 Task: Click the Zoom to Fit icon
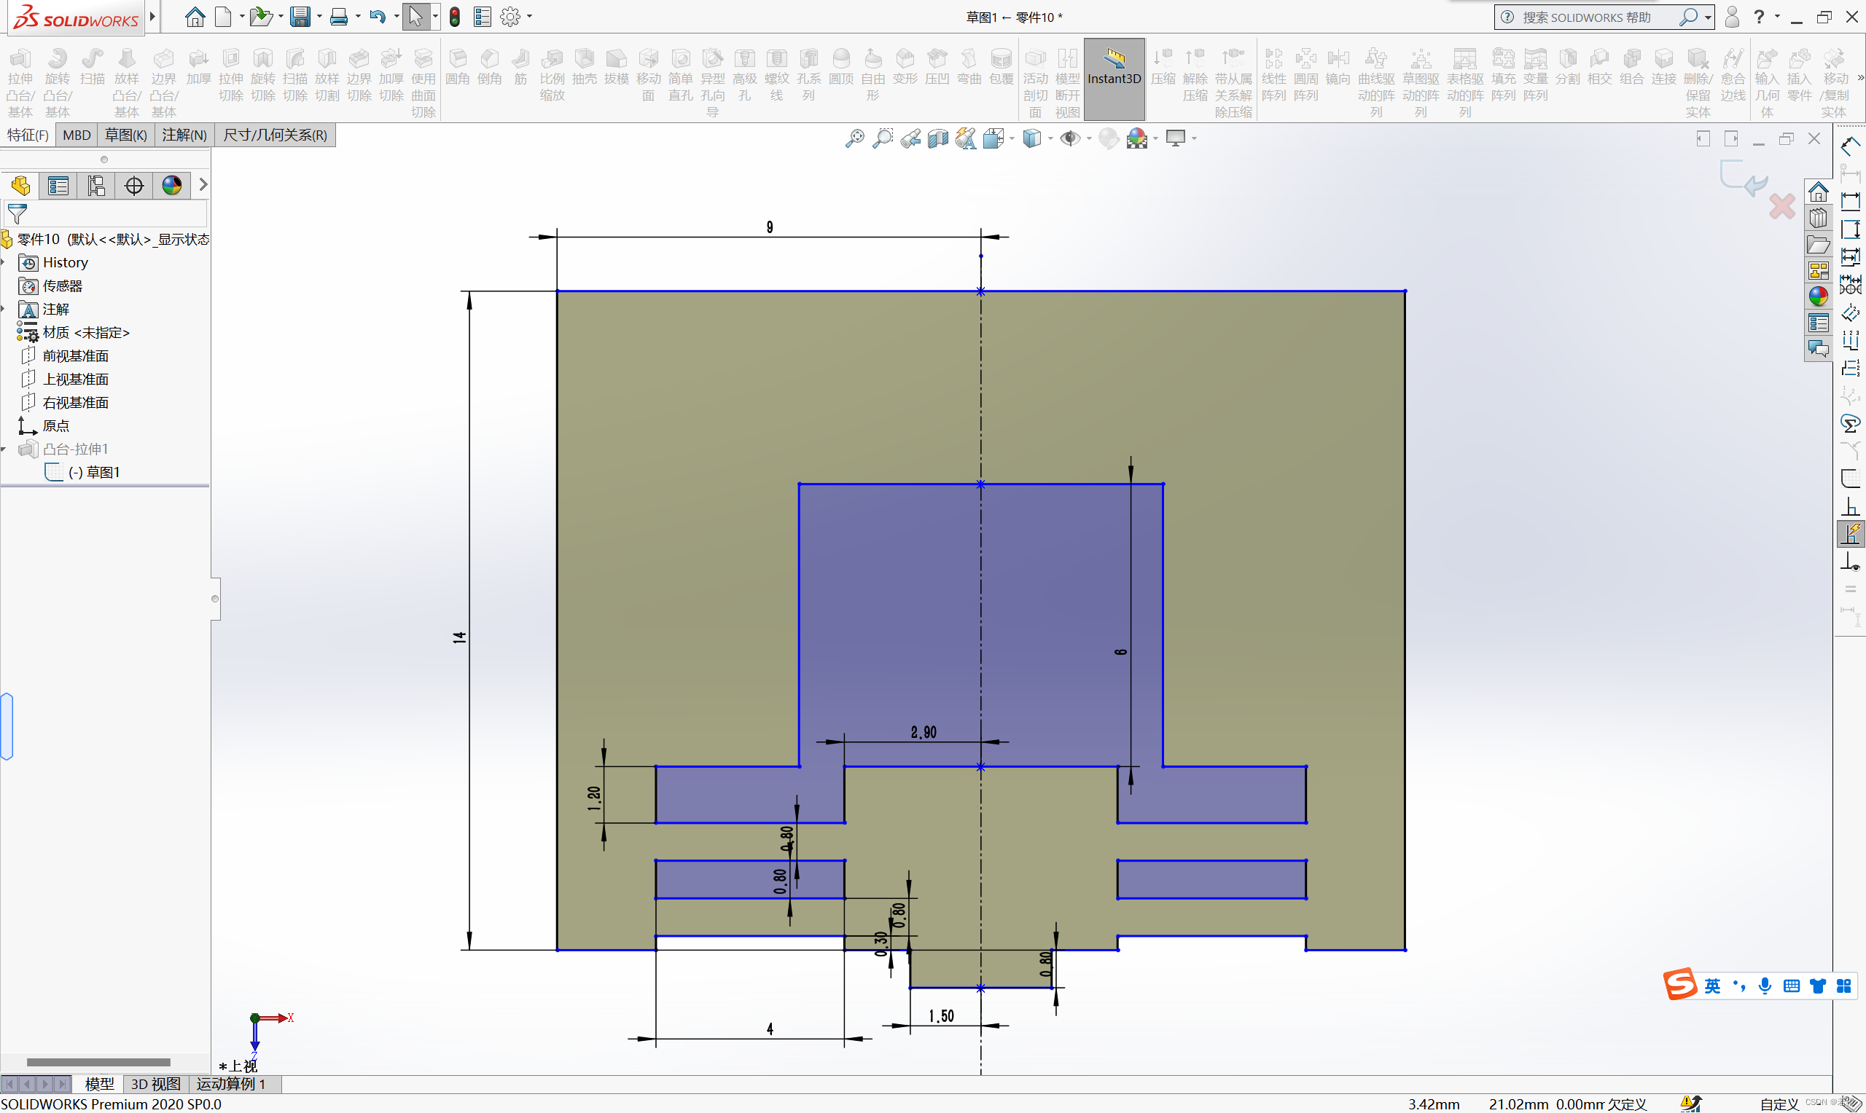coord(854,138)
